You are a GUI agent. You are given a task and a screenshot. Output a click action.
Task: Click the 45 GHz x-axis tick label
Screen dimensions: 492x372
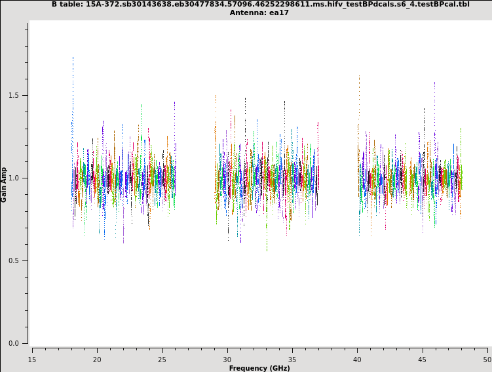coord(422,360)
